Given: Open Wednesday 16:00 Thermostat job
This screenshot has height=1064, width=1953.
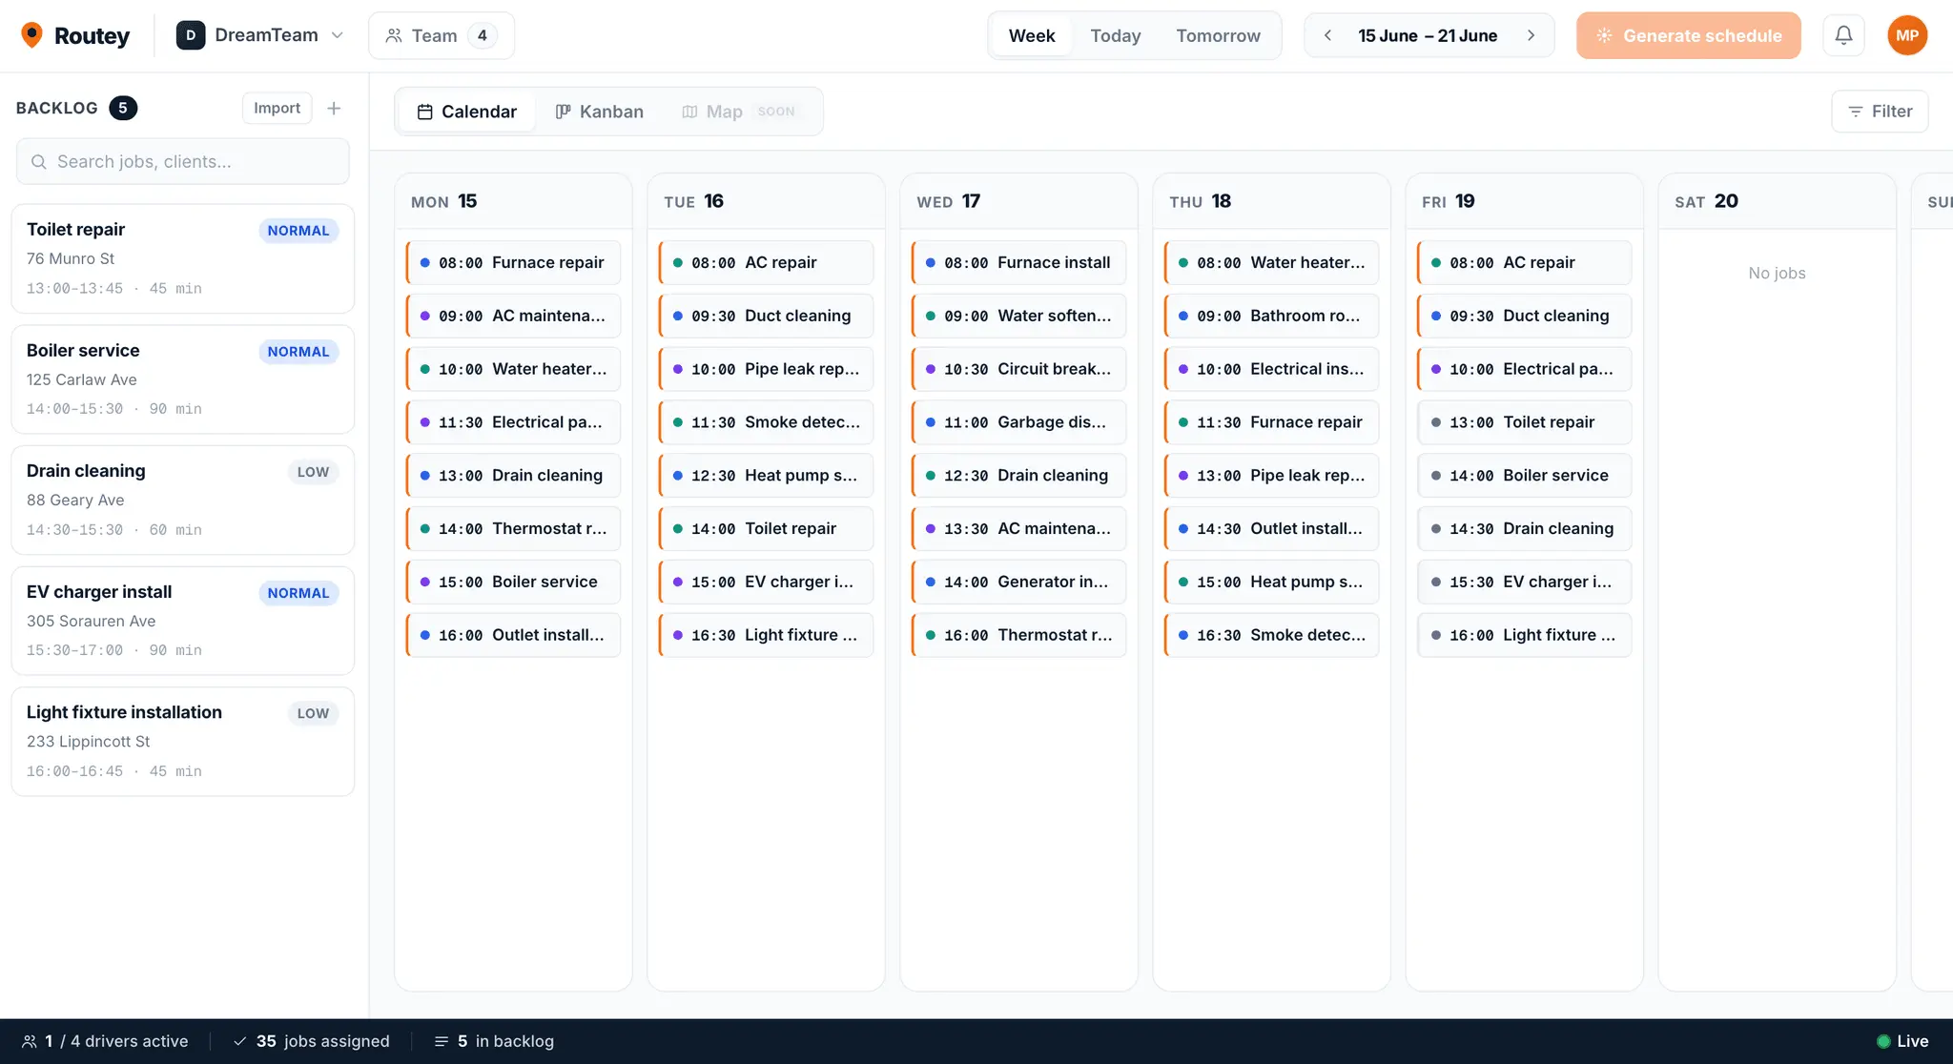Looking at the screenshot, I should click(1018, 635).
